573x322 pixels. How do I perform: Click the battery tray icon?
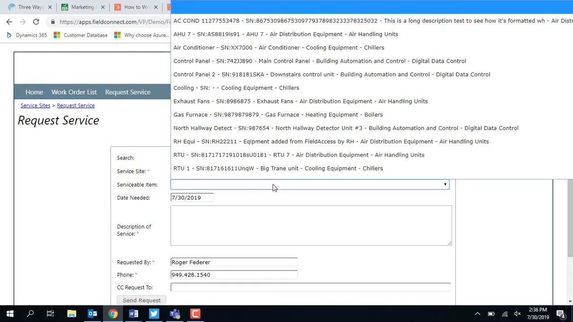pos(491,314)
